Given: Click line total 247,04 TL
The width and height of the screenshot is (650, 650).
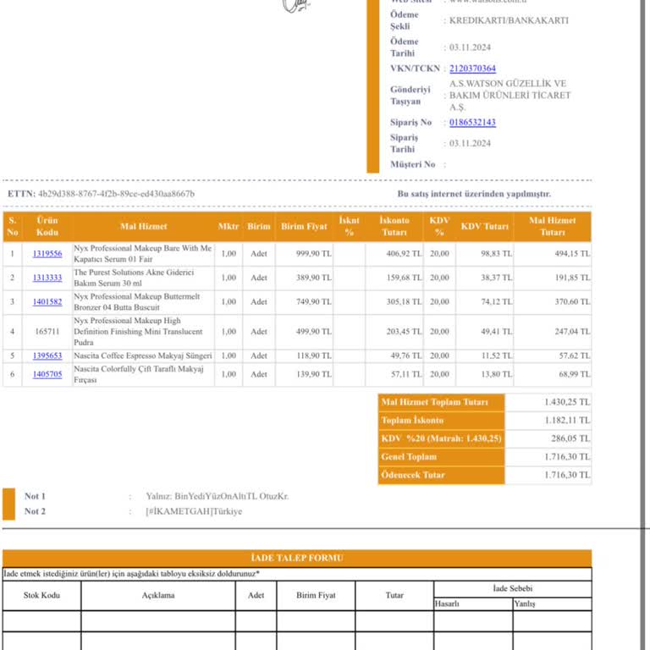Looking at the screenshot, I should click(x=572, y=332).
